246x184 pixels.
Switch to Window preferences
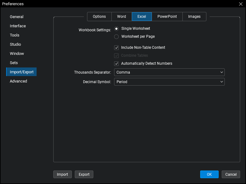tap(17, 54)
